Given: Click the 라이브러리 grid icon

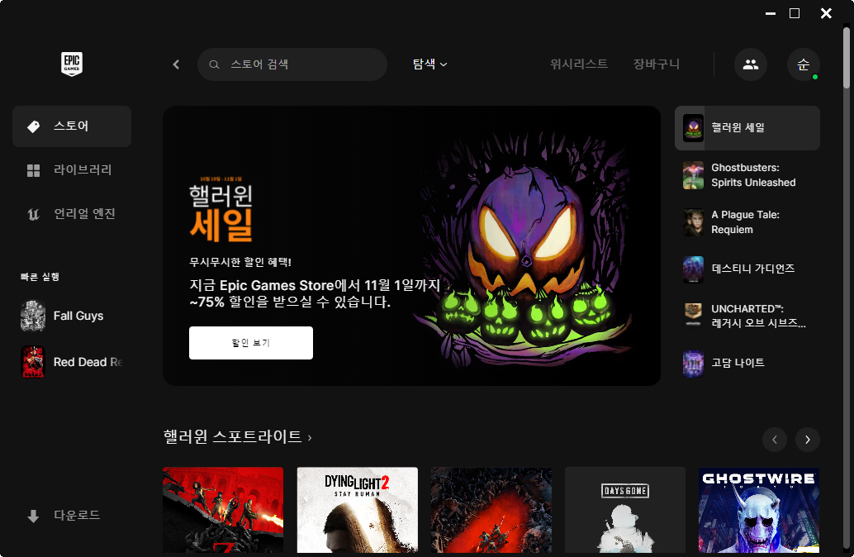Looking at the screenshot, I should pos(33,170).
